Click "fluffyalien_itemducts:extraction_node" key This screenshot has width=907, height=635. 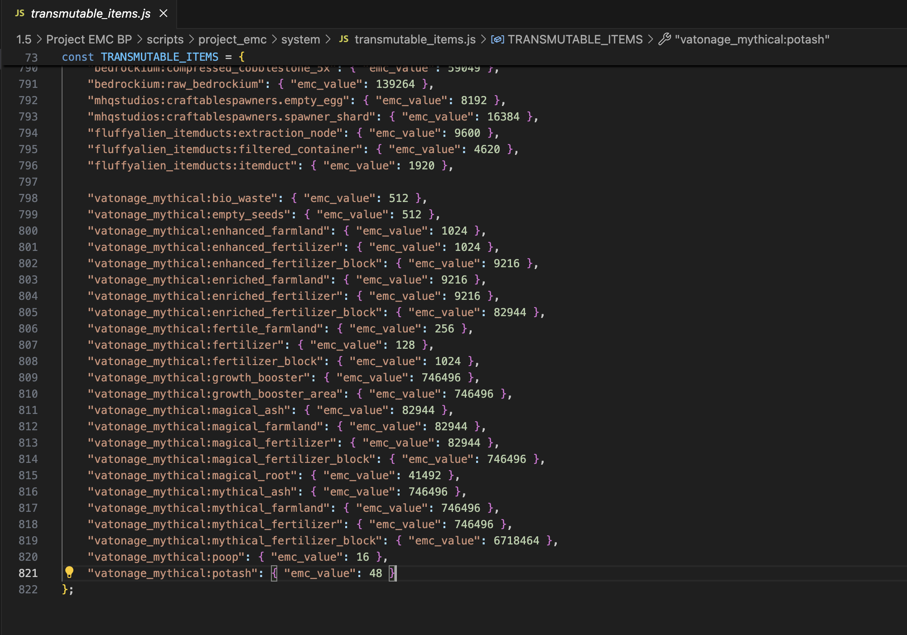216,133
